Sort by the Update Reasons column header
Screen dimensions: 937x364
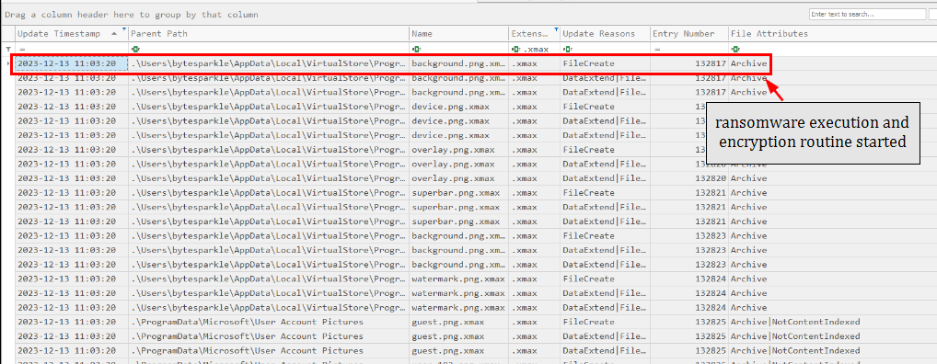(x=605, y=34)
